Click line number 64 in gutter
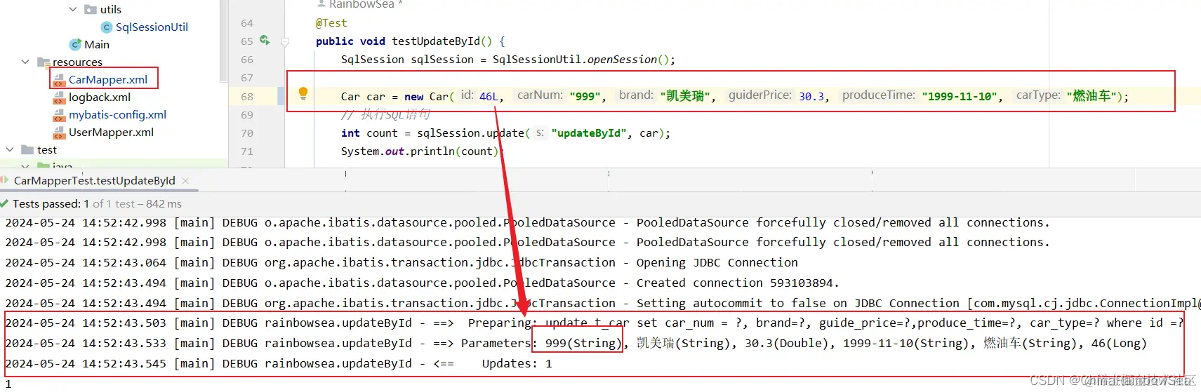The height and width of the screenshot is (392, 1201). (247, 23)
